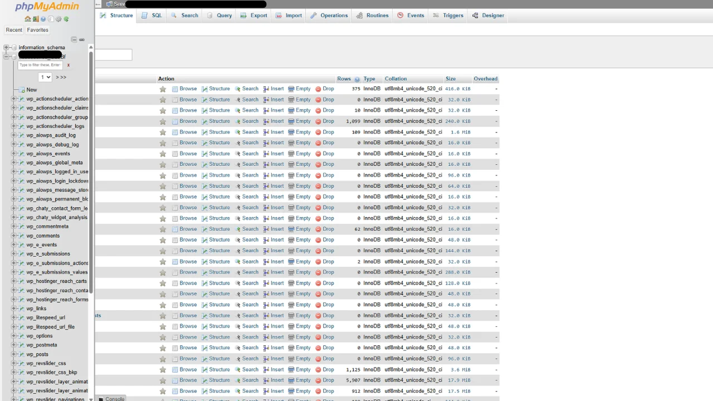Click the table name filter input field
This screenshot has height=401, width=713.
41,65
